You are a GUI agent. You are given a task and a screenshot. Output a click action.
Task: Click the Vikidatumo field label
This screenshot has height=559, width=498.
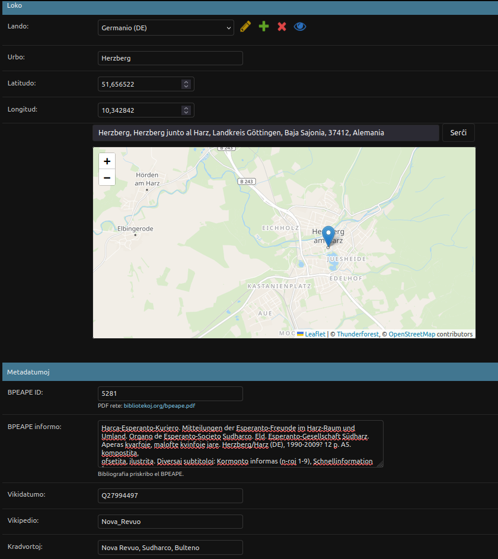pyautogui.click(x=26, y=494)
